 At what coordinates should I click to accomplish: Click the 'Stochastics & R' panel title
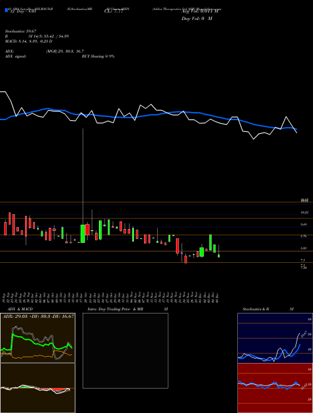pos(255,309)
